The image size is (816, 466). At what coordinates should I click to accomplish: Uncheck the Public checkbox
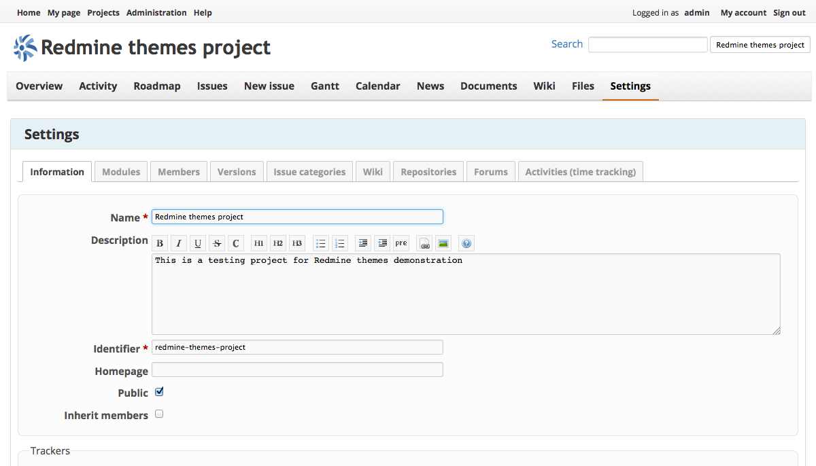click(x=159, y=392)
